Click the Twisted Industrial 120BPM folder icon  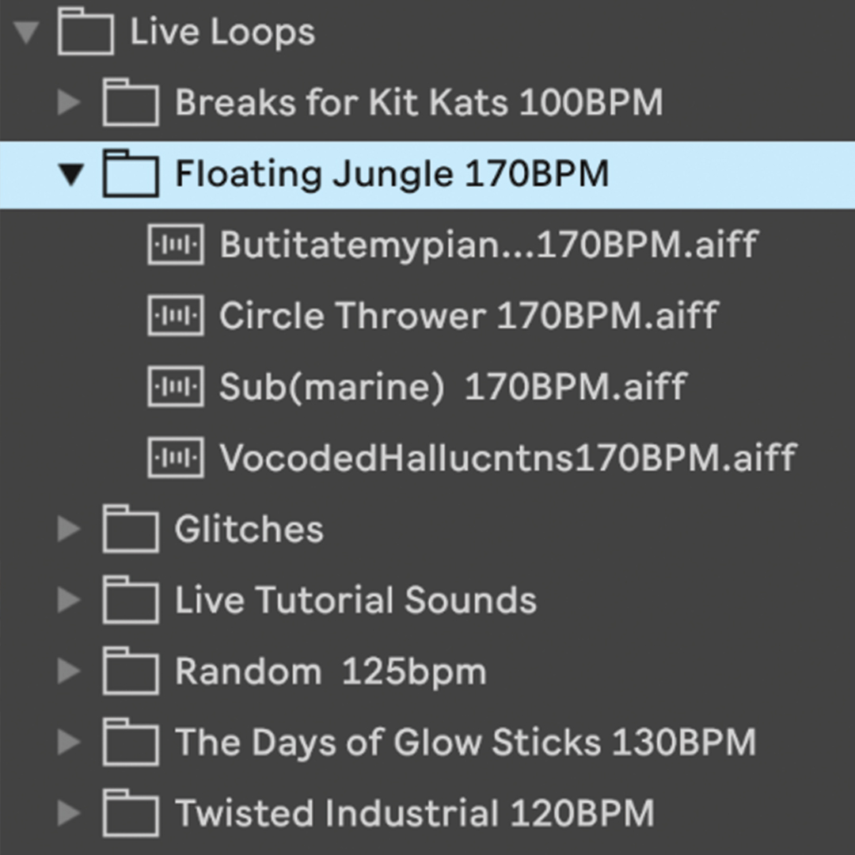[x=131, y=812]
